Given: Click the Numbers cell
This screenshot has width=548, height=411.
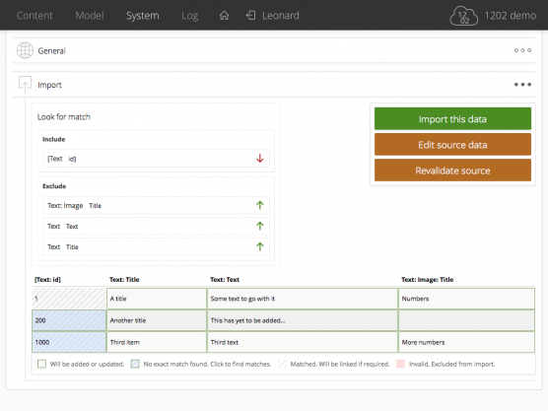Looking at the screenshot, I should tap(466, 299).
